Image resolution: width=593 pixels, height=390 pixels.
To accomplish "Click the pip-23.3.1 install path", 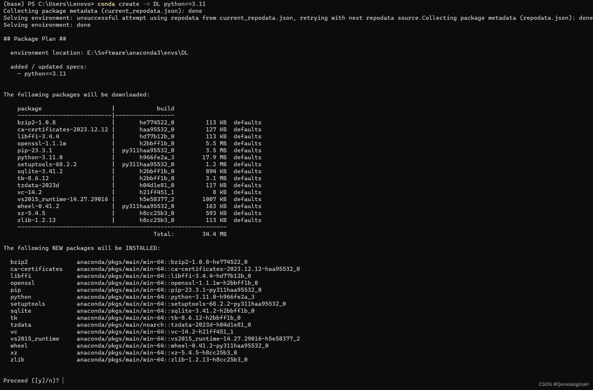I will (x=169, y=290).
